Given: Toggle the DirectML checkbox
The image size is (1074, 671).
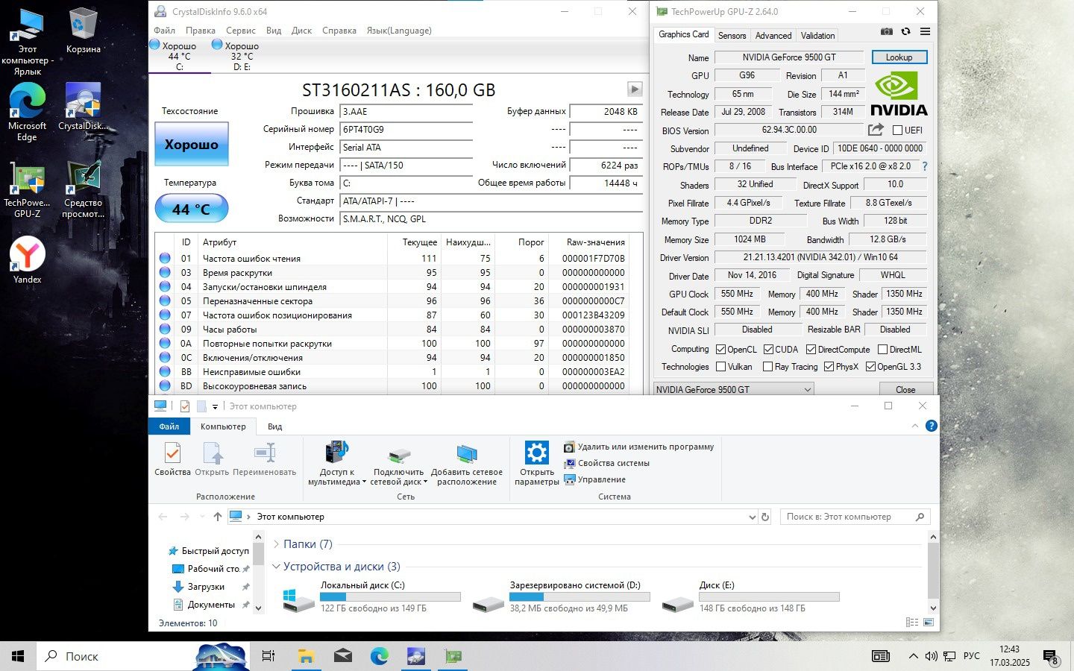Looking at the screenshot, I should (882, 349).
